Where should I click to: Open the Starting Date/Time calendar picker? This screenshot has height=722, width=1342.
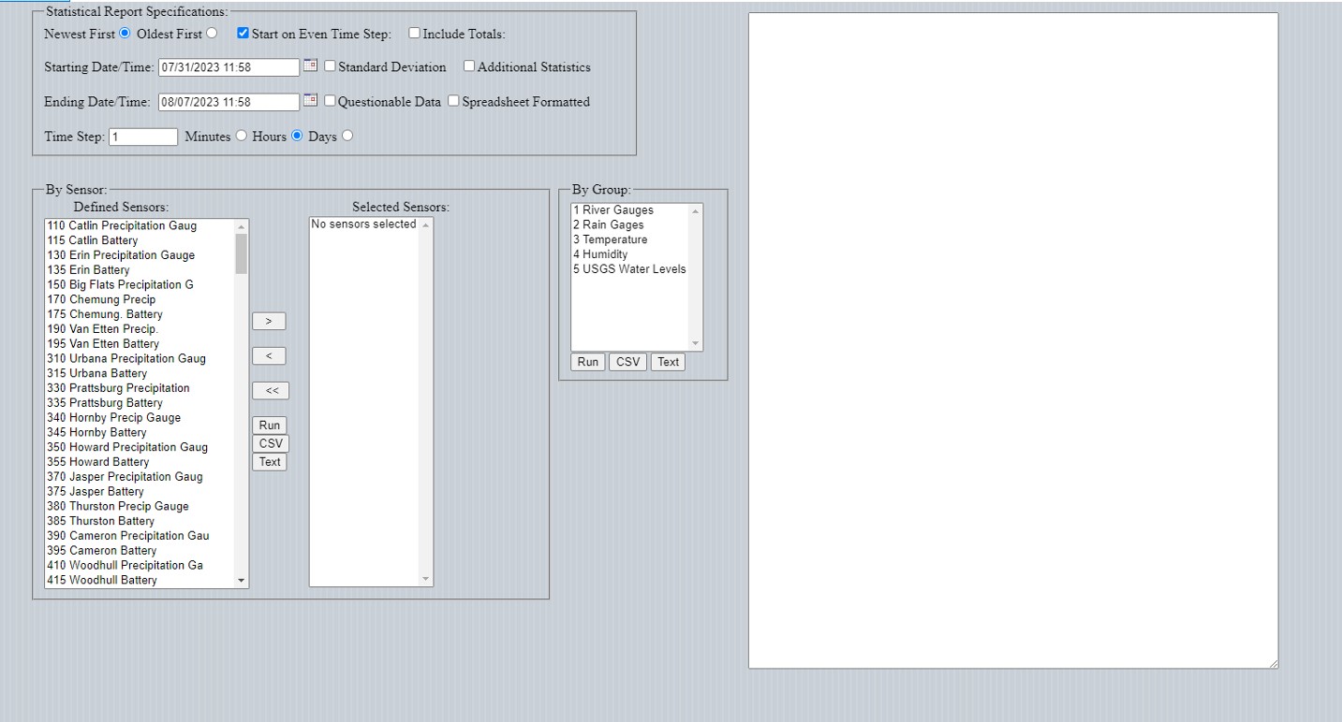(x=310, y=66)
